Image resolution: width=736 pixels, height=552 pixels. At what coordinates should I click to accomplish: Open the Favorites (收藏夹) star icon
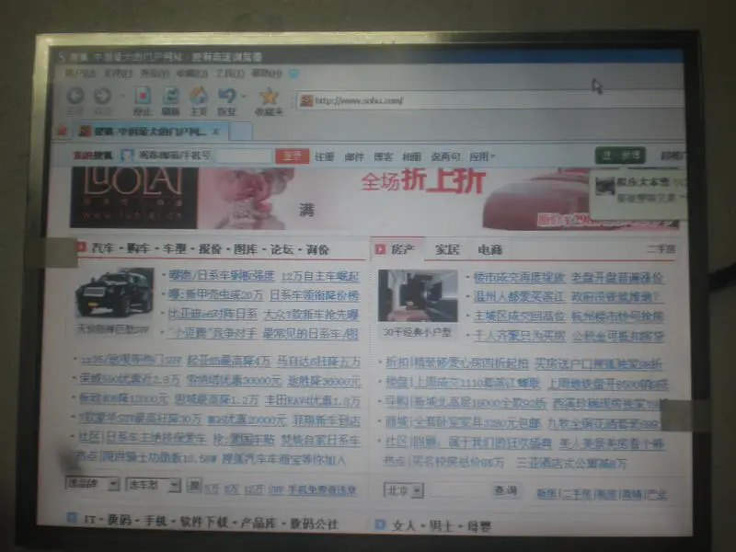point(269,97)
